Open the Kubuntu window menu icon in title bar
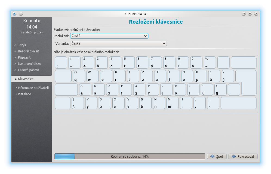The height and width of the screenshot is (174, 271). pyautogui.click(x=14, y=14)
